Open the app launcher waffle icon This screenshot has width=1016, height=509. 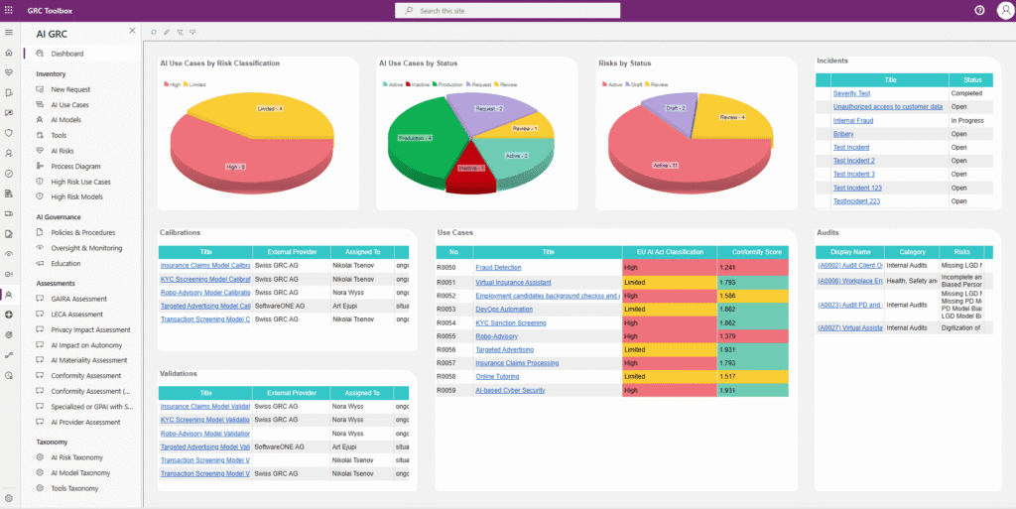pyautogui.click(x=8, y=10)
